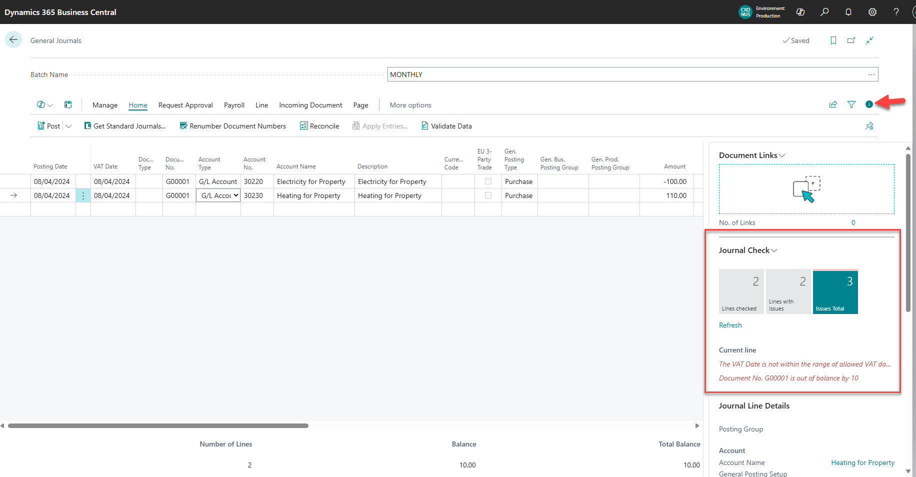916x477 pixels.
Task: Select Heating row via arrow indicator
Action: 14,195
